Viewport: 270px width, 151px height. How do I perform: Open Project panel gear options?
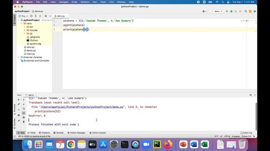(46, 16)
